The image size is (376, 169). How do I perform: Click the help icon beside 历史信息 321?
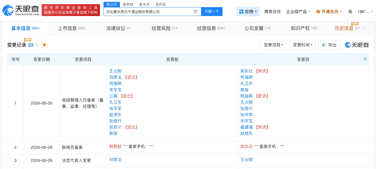point(364,28)
